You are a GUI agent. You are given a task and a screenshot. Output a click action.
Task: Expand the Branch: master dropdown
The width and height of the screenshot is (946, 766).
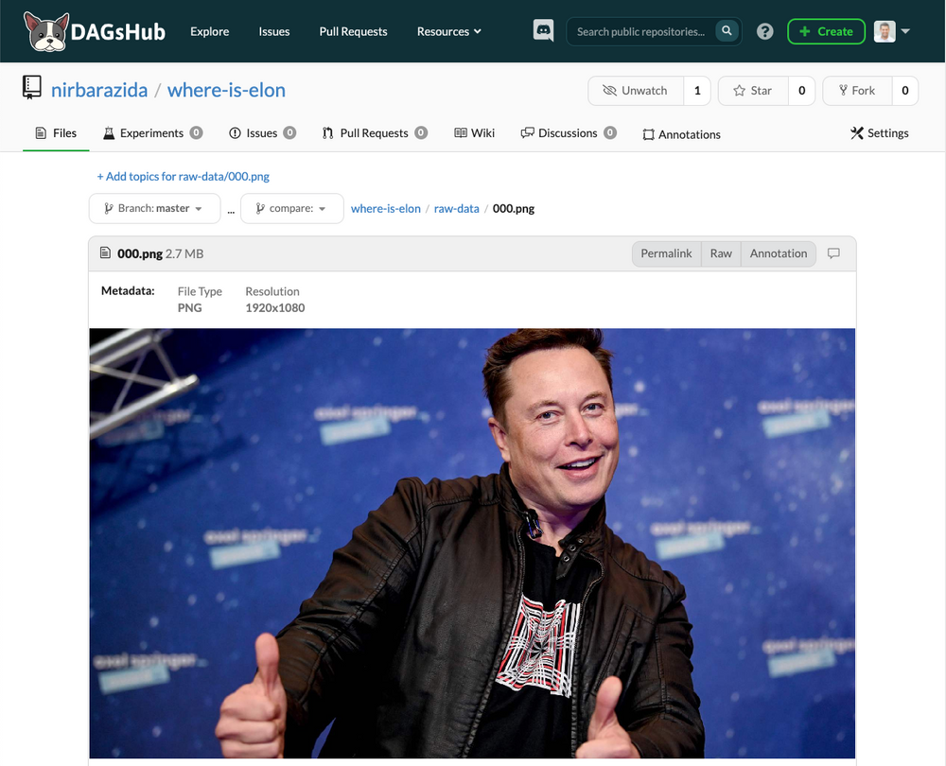(x=154, y=208)
